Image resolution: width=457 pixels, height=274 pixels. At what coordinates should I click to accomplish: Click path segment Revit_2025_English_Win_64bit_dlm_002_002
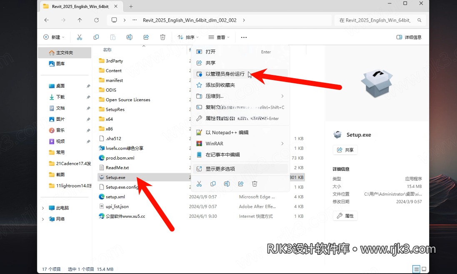tap(190, 20)
